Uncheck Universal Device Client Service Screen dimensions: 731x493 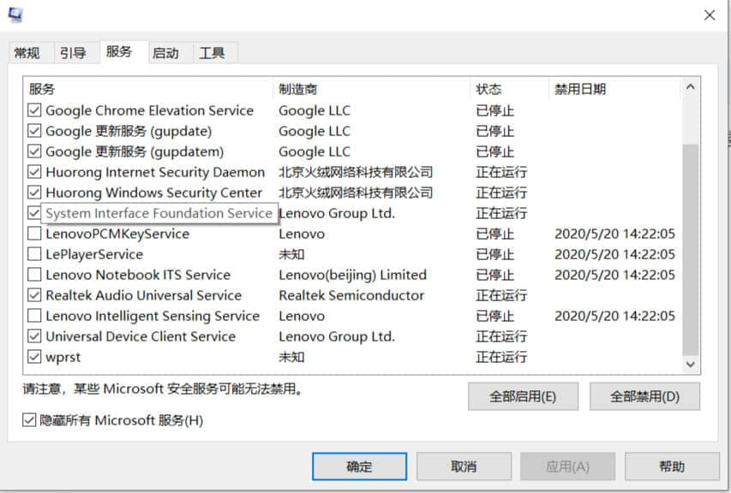click(x=34, y=336)
